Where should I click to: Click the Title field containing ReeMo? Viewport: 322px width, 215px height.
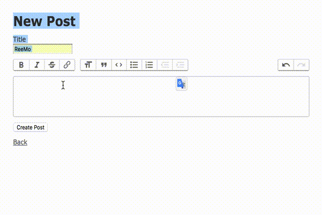pyautogui.click(x=42, y=49)
